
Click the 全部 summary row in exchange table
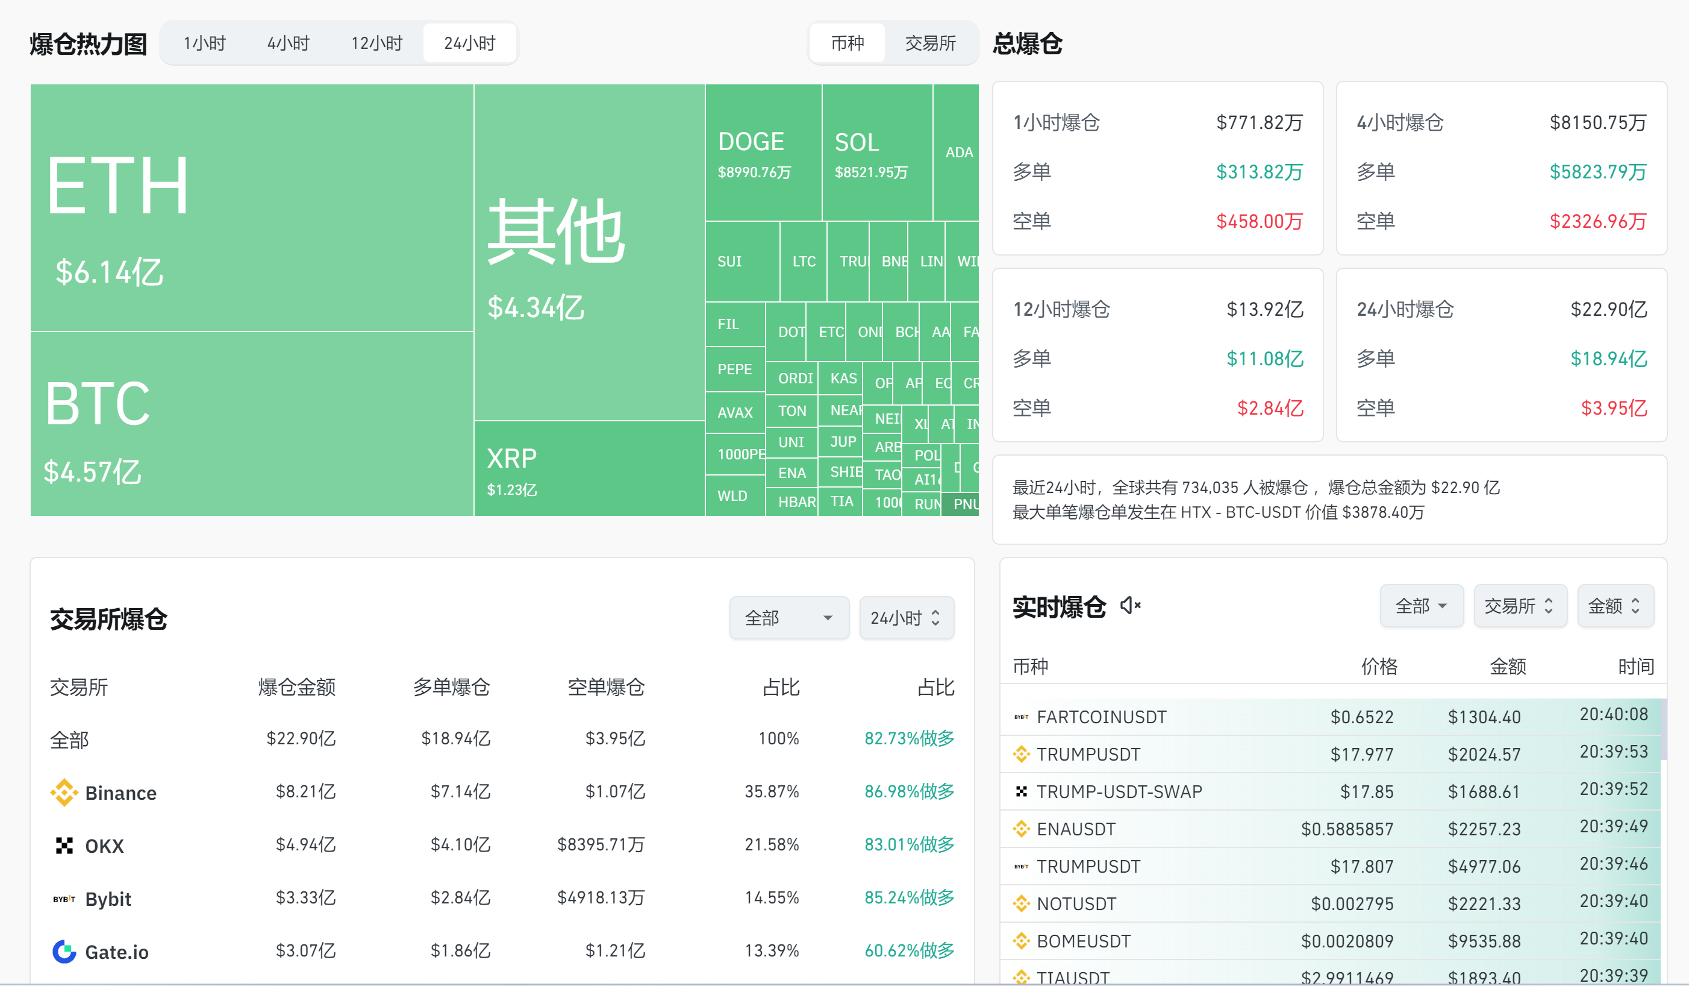502,739
